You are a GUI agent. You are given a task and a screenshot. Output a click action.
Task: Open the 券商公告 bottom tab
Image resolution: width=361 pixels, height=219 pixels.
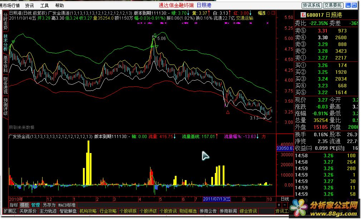pyautogui.click(x=208, y=211)
